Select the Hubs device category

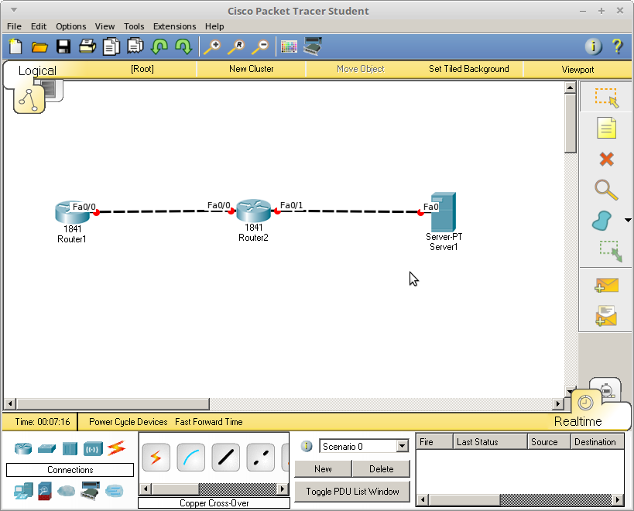click(70, 449)
